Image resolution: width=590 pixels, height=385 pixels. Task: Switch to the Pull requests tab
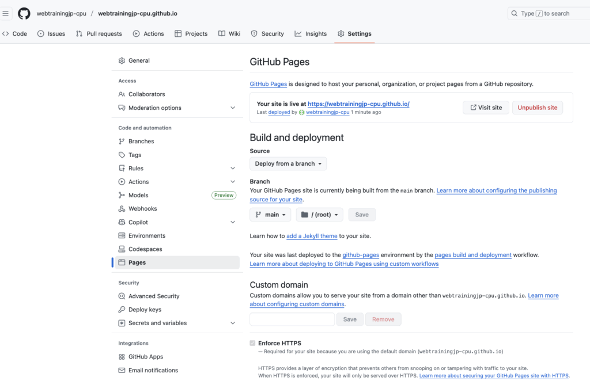click(x=99, y=34)
